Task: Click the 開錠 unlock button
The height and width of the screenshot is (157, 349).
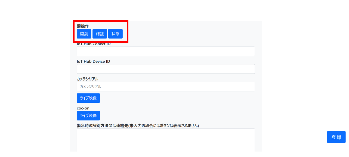Action: click(84, 34)
